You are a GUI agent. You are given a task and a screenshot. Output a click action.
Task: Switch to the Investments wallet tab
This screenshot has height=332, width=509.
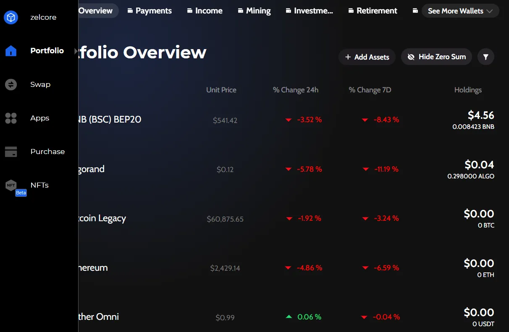[309, 10]
